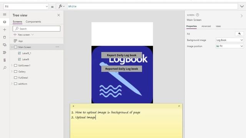Open the Fill property selector dropdown

[26, 7]
